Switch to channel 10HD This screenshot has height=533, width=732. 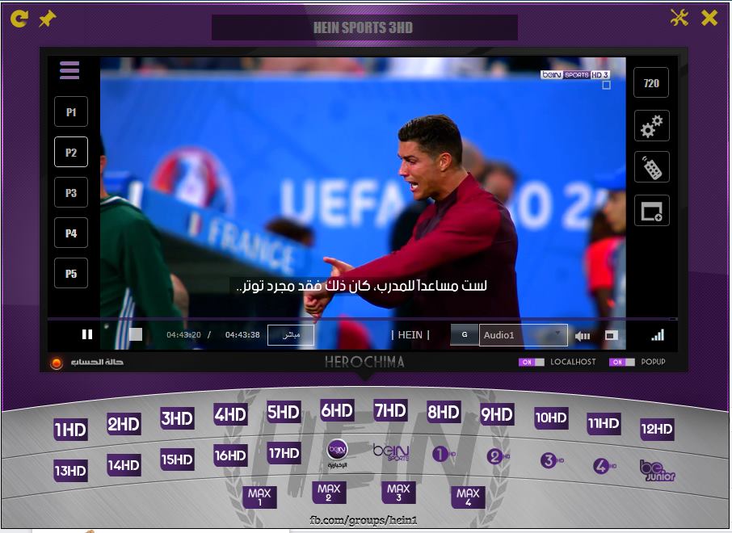tap(551, 418)
